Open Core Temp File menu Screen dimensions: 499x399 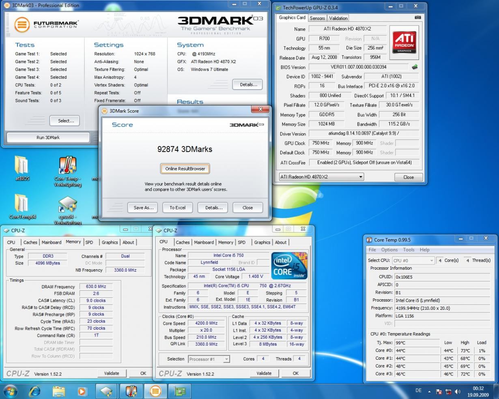(372, 250)
